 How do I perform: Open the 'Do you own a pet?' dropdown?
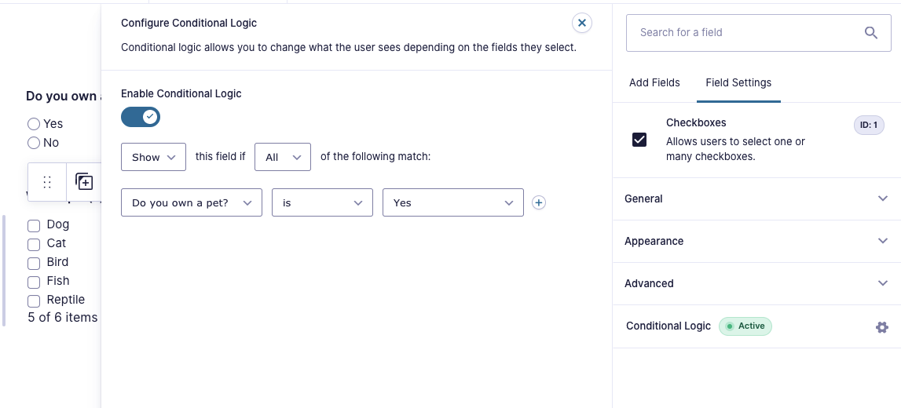click(192, 202)
